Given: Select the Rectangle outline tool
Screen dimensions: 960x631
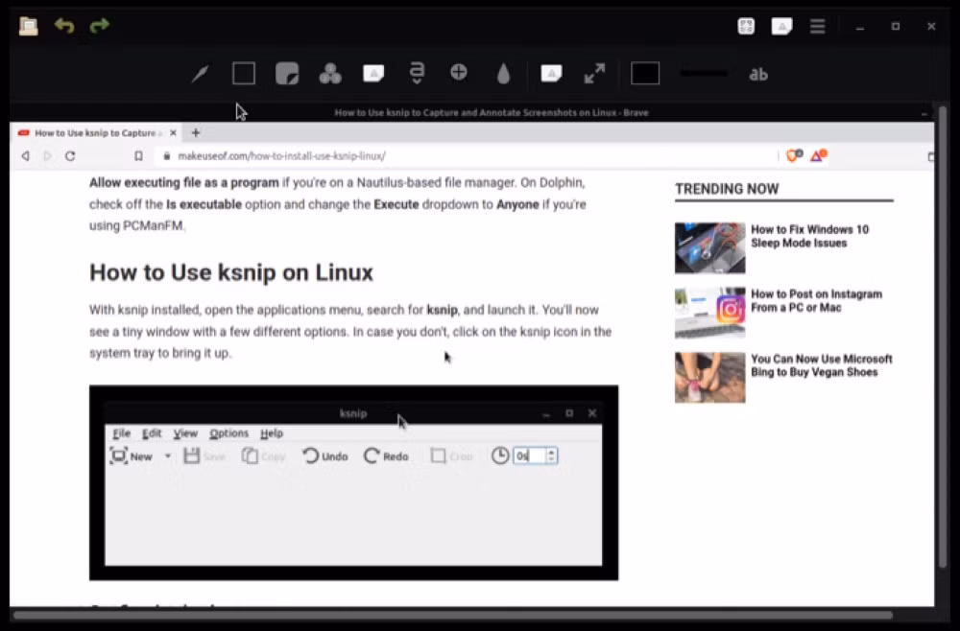Looking at the screenshot, I should (x=244, y=74).
